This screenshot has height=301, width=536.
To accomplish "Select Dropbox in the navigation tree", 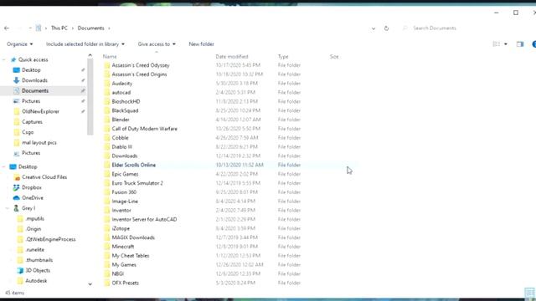I will 32,187.
